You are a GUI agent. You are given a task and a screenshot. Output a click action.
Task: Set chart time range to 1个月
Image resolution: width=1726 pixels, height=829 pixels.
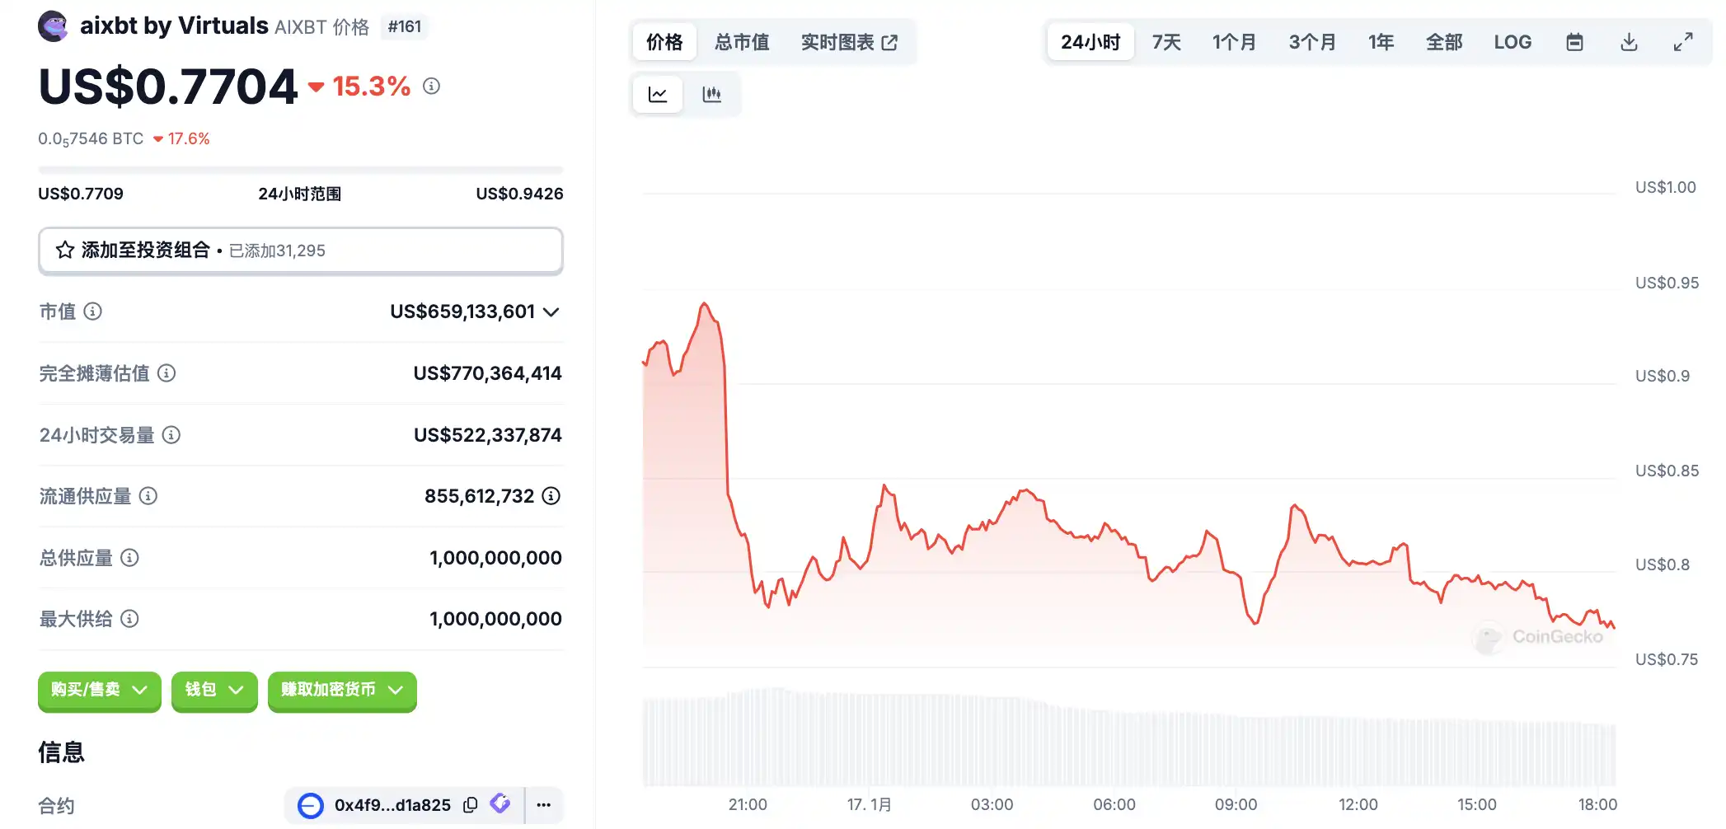pos(1234,42)
